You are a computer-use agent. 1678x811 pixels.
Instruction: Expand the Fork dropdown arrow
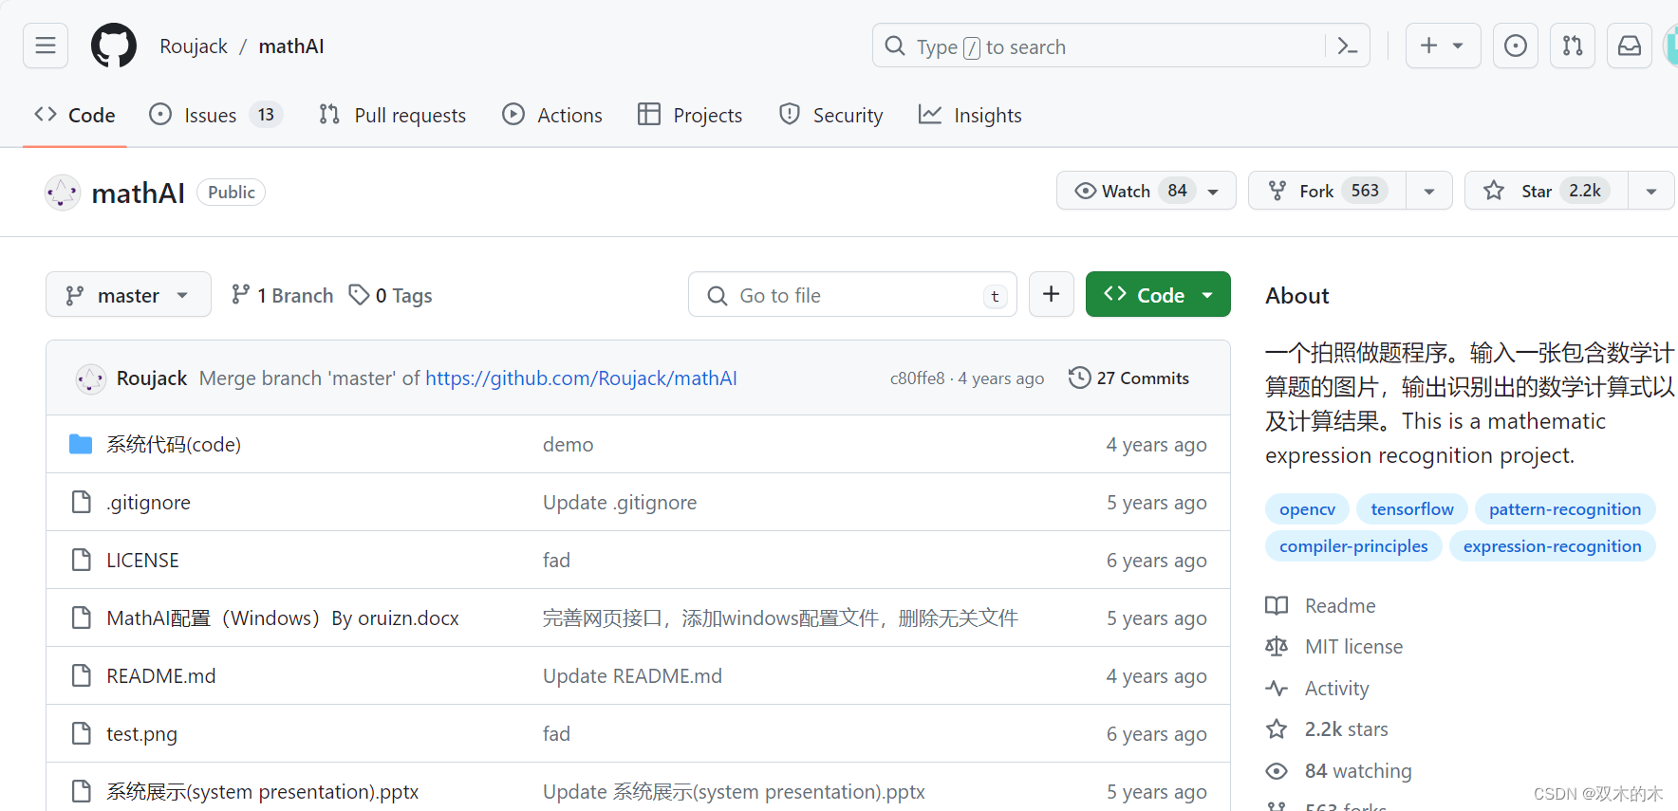coord(1429,191)
